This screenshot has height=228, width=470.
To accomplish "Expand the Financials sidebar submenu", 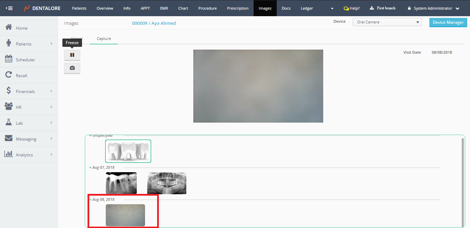I will tap(51, 91).
